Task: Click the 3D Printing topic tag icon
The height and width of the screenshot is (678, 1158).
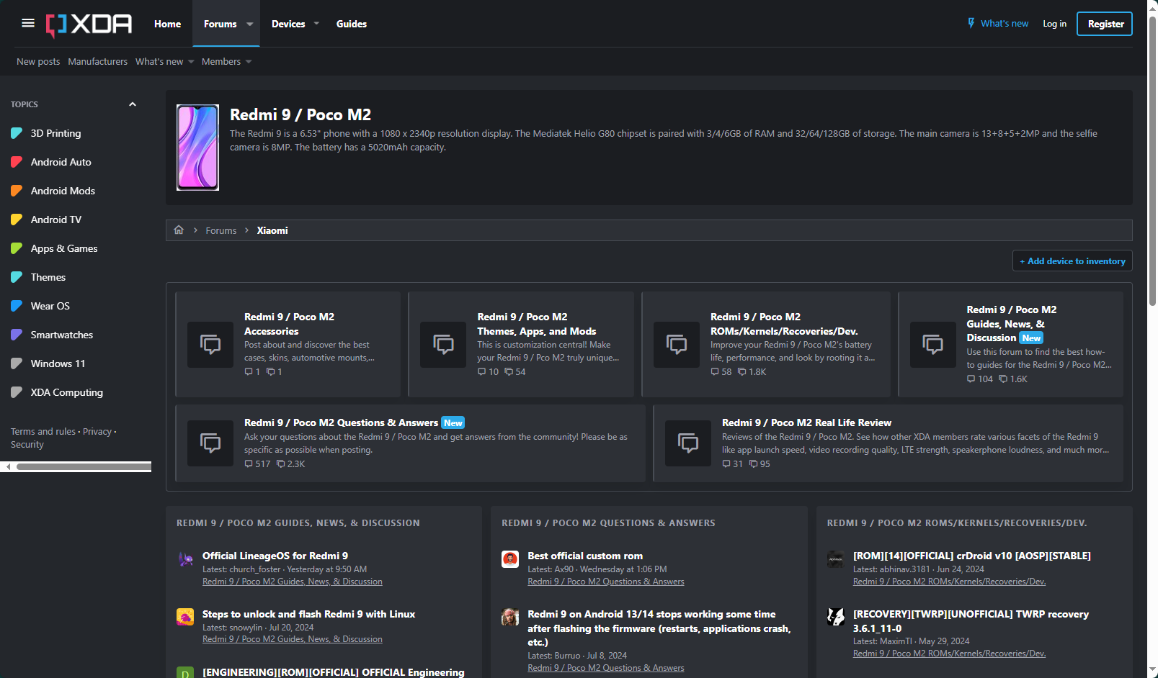Action: pos(17,133)
